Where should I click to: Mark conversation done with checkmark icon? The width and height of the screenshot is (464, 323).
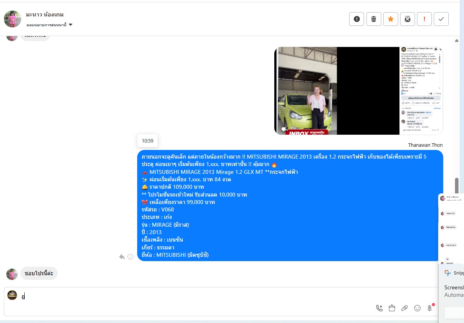click(441, 19)
